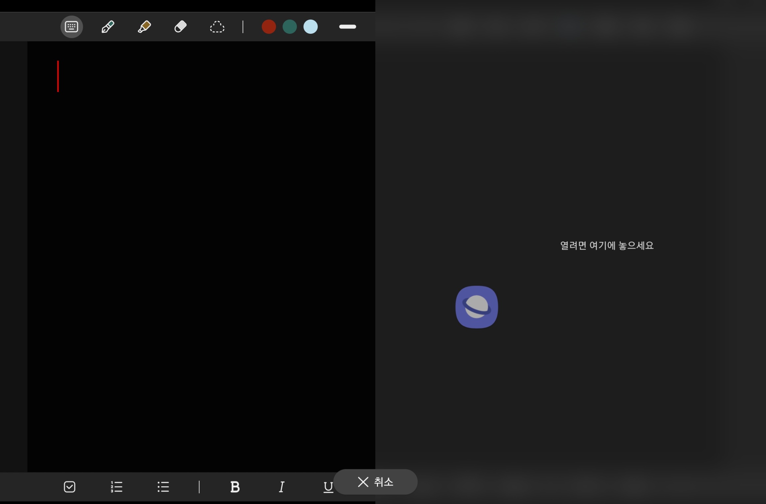Screen dimensions: 766x504
Task: Toggle underline formatting
Action: tap(327, 487)
